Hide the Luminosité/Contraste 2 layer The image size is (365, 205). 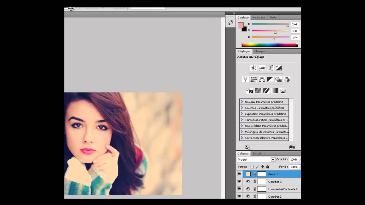tap(239, 189)
